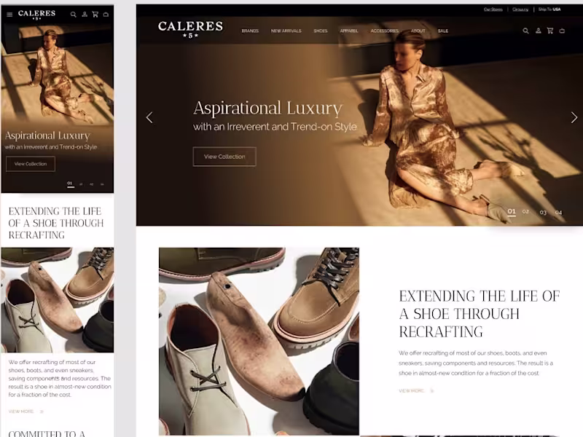Click the desktop View Collection button
Screen dimensions: 583x437
point(224,157)
